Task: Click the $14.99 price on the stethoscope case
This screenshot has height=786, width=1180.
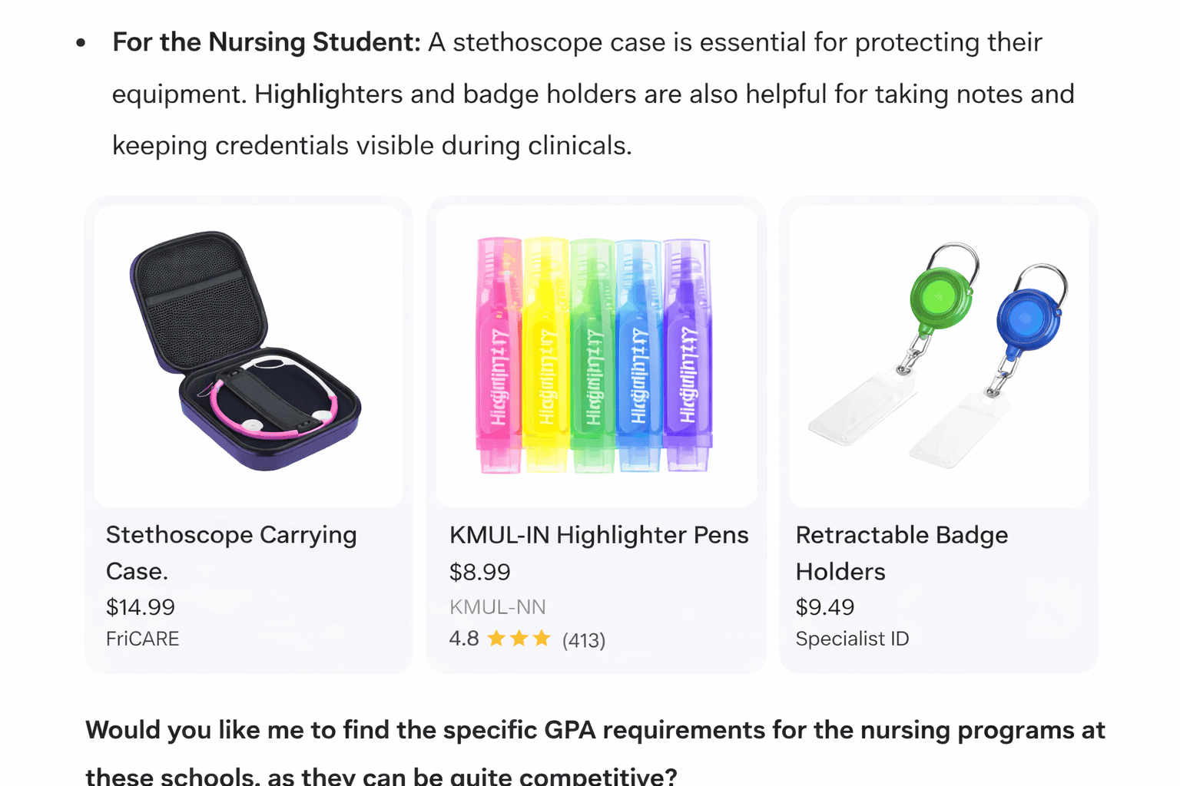Action: [x=141, y=606]
